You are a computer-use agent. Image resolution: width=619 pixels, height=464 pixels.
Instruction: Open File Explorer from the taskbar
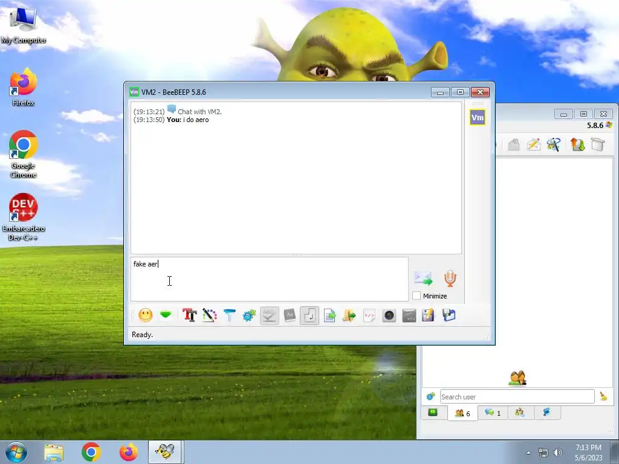[54, 452]
